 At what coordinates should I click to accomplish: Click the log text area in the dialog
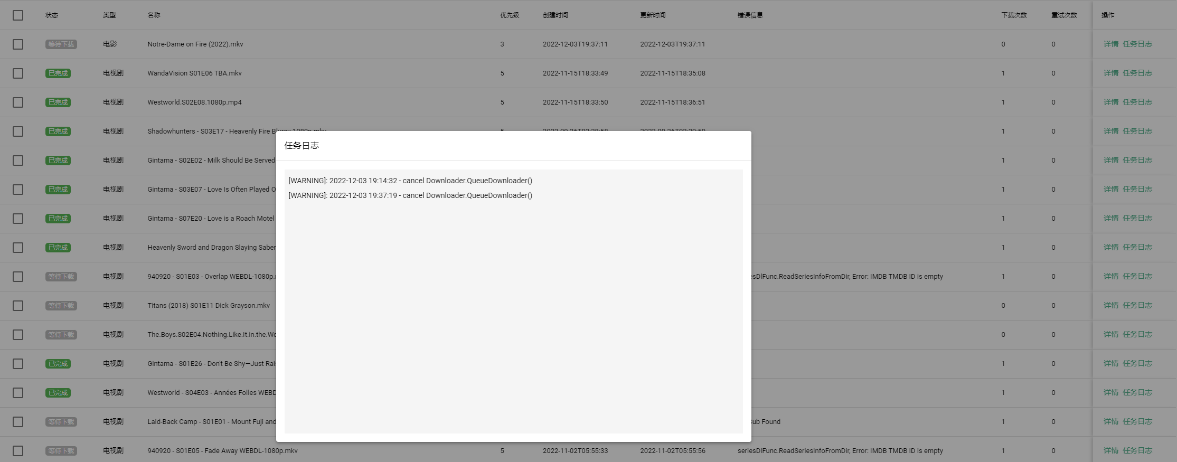click(x=514, y=301)
